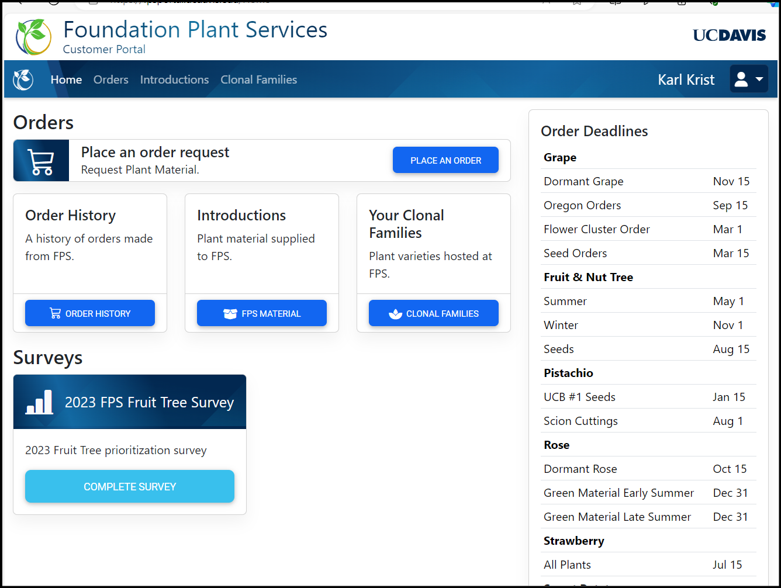781x588 pixels.
Task: Open the Orders nav menu item
Action: coord(110,79)
